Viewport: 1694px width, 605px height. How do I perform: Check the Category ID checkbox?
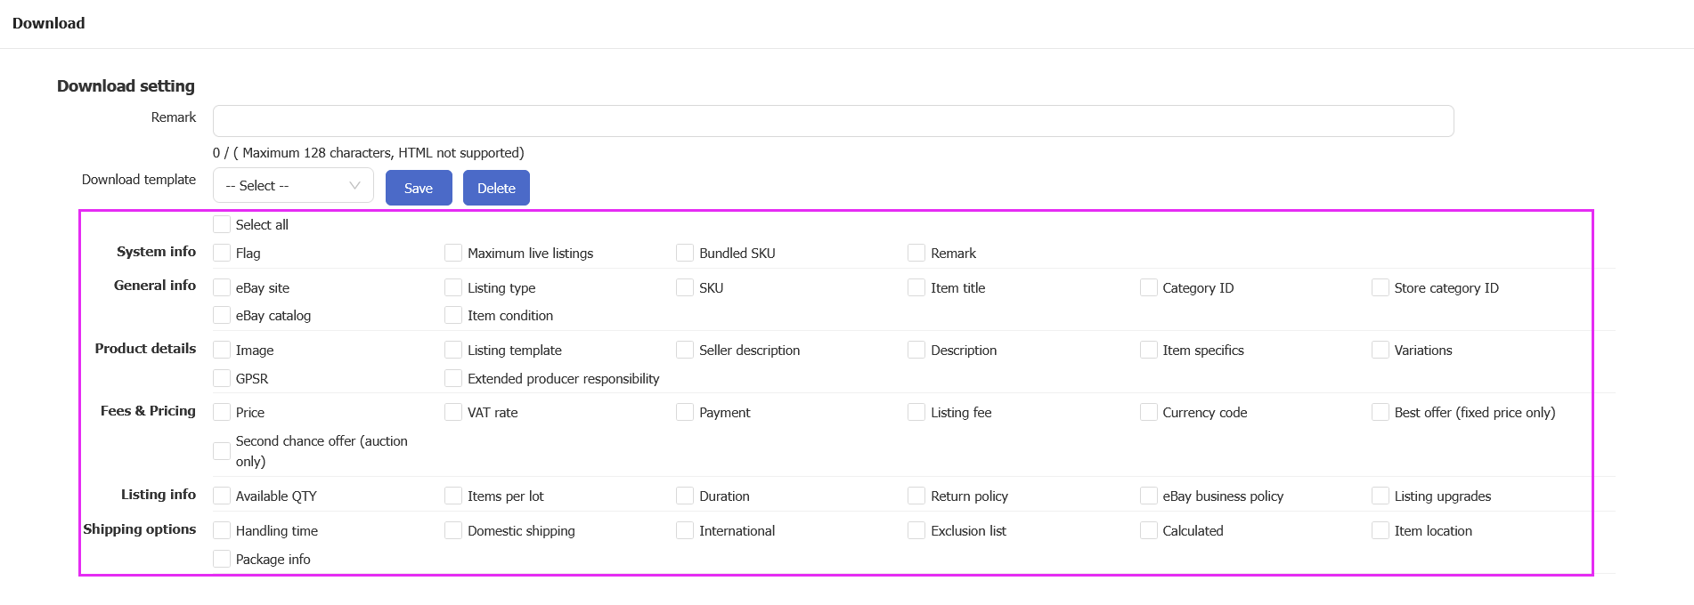1149,287
